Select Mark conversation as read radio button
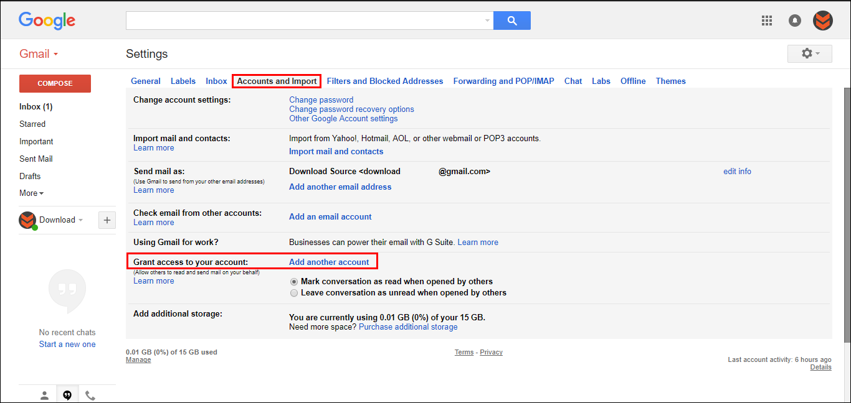The image size is (851, 403). [x=294, y=282]
